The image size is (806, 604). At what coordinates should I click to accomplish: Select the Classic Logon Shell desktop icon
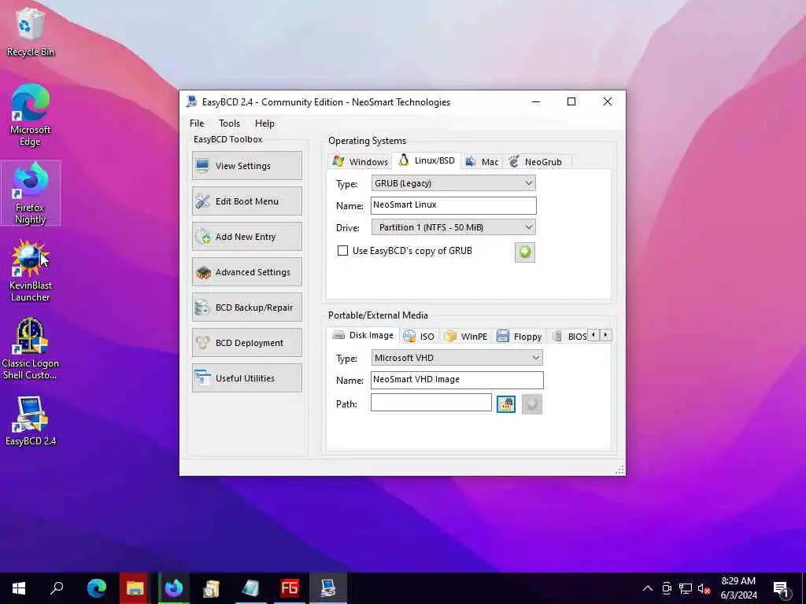click(x=30, y=349)
